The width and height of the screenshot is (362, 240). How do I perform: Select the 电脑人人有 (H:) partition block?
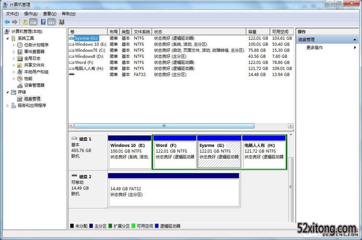pyautogui.click(x=264, y=152)
